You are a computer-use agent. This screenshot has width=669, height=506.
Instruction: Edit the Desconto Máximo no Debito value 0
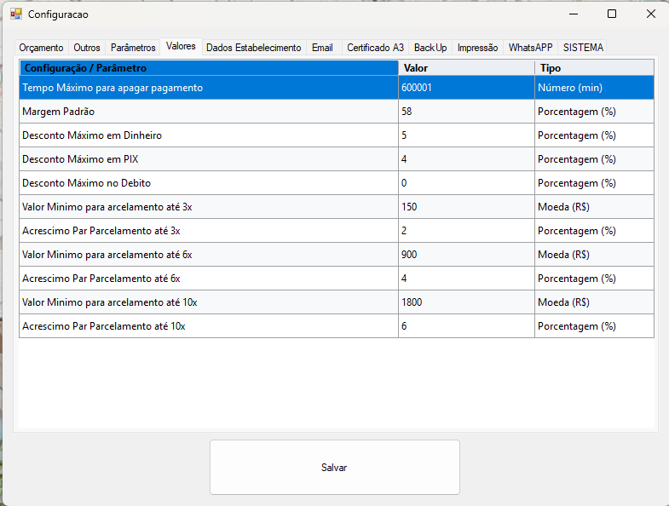tap(466, 183)
